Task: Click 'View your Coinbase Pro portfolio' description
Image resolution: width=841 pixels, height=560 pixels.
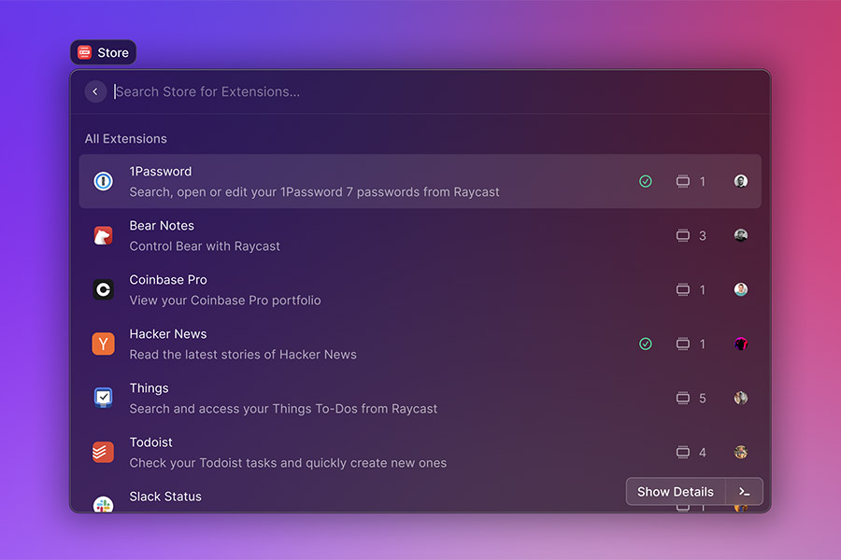Action: 224,301
